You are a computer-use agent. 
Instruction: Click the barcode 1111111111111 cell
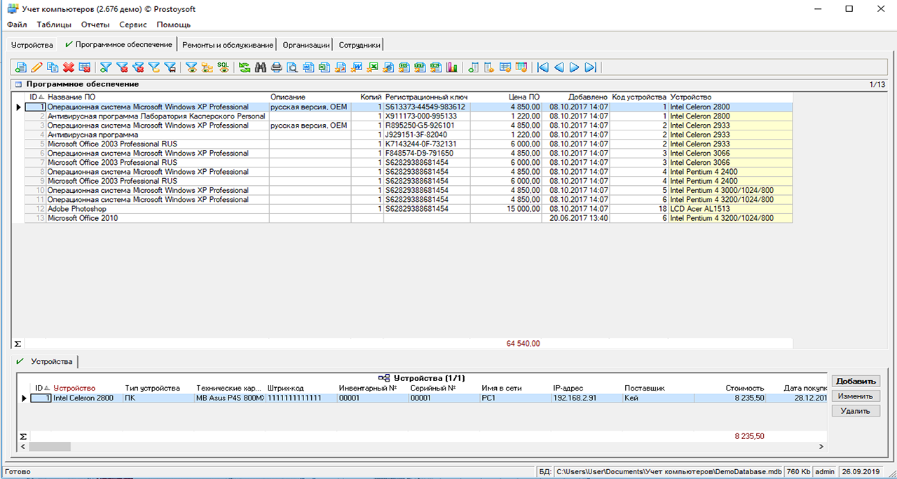click(301, 398)
